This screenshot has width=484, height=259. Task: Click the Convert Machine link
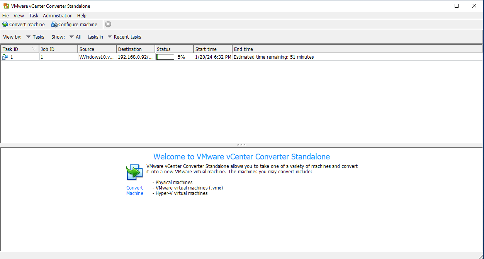click(135, 191)
